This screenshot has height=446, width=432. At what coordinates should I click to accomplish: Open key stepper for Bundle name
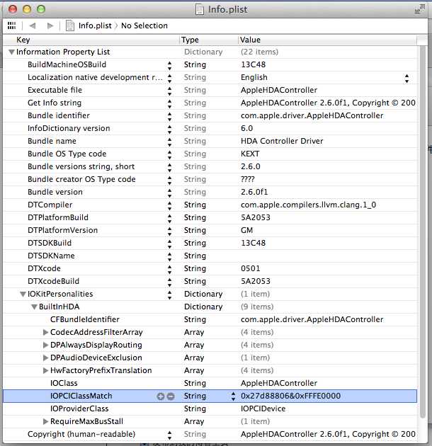coord(169,142)
